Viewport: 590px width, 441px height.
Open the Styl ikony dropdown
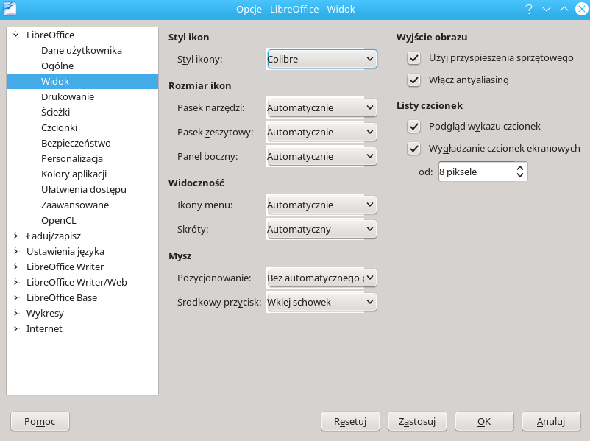321,59
